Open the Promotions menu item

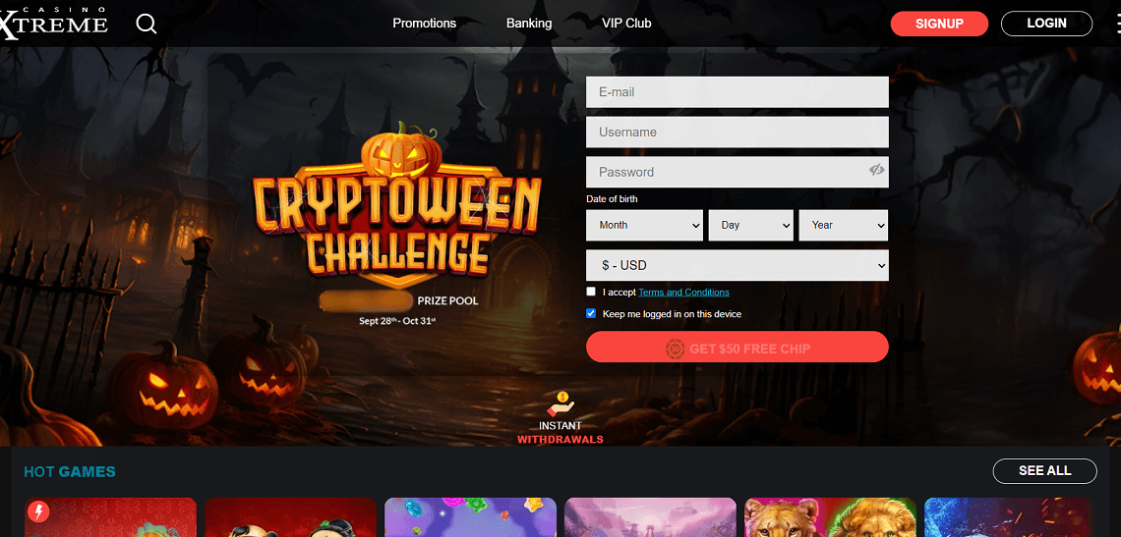point(425,24)
